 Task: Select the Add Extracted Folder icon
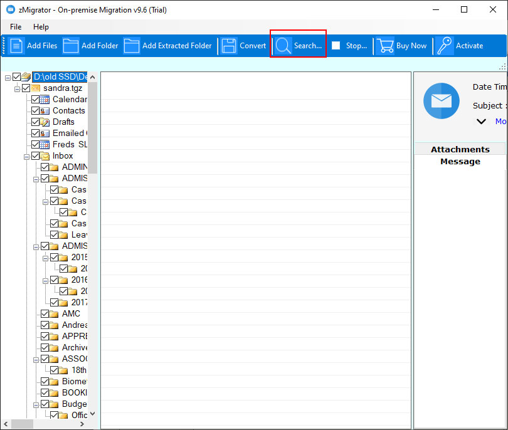click(132, 46)
